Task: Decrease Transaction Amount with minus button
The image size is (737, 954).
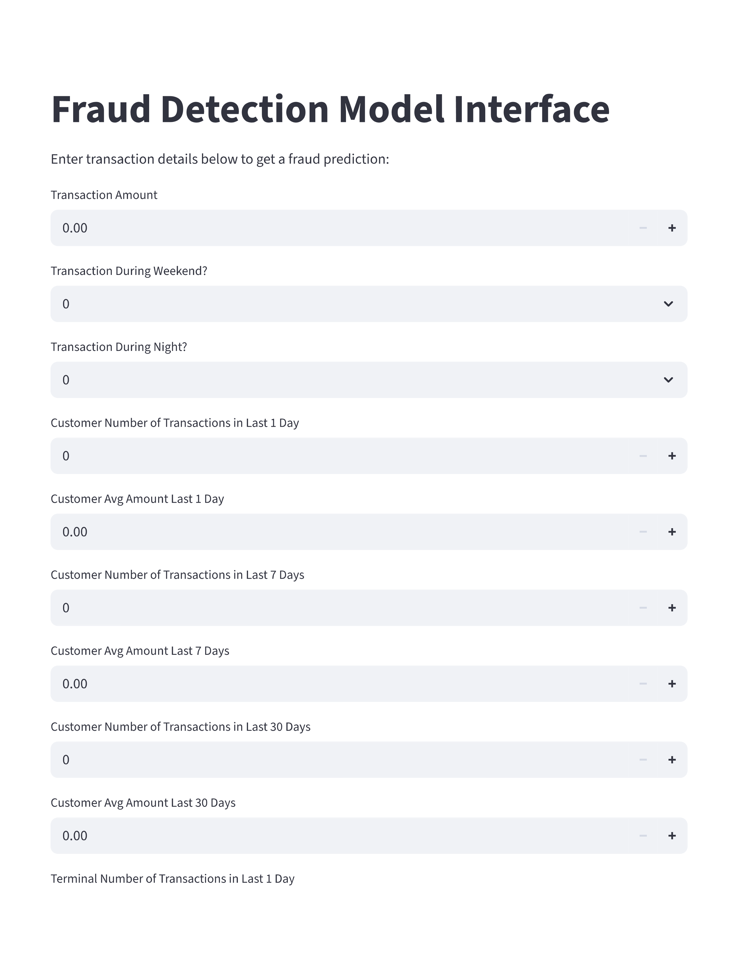Action: coord(643,228)
